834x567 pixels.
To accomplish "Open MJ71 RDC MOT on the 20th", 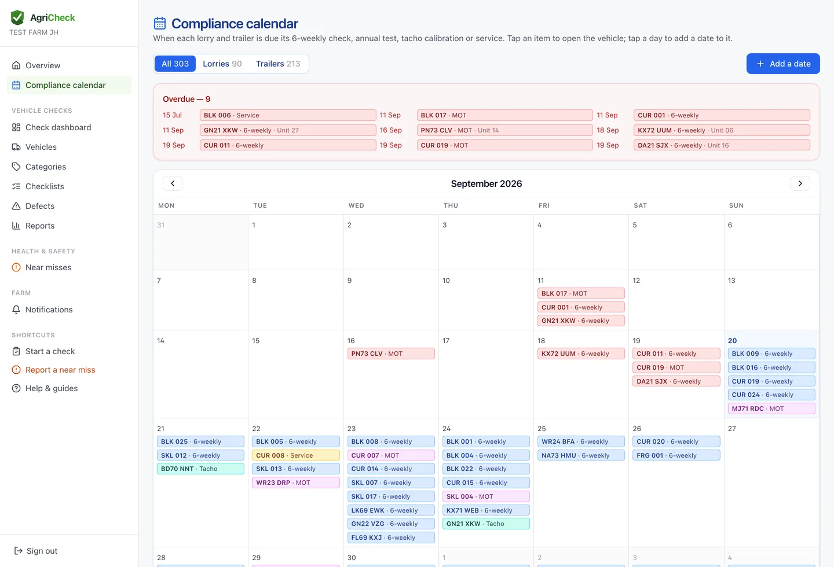I will (771, 408).
